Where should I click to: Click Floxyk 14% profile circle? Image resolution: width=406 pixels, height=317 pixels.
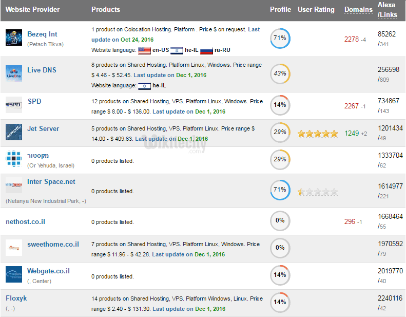coord(280,303)
